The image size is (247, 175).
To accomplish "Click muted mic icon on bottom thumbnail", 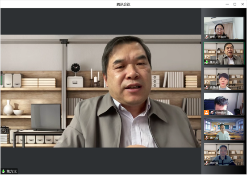I will pyautogui.click(x=207, y=163).
